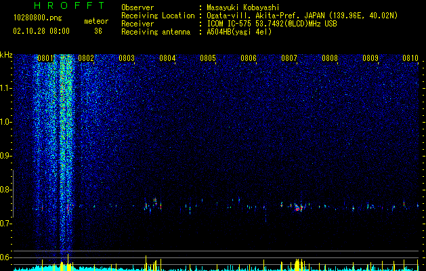Click the 'Receiving antenna' label

pos(156,32)
